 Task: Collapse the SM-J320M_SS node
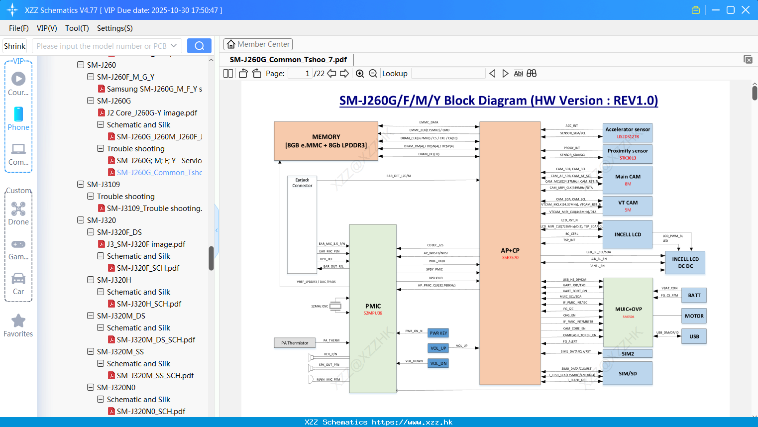coord(91,351)
